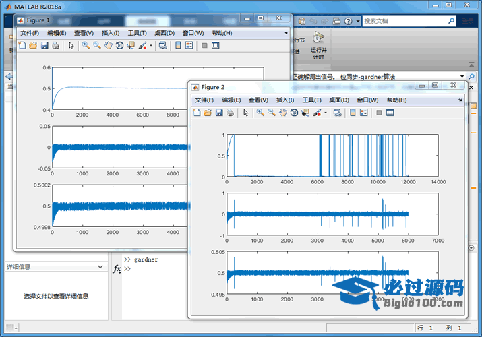
Task: Select Brush data tool in Figure 2
Action: point(317,113)
